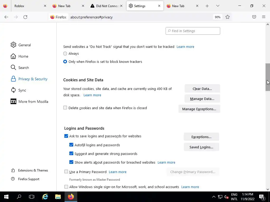Toggle Ask to save logins and passwords
Viewport: 270px width, 202px height.
(66, 136)
